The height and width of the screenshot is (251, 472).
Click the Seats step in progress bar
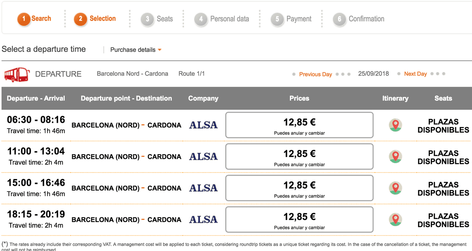[x=164, y=19]
